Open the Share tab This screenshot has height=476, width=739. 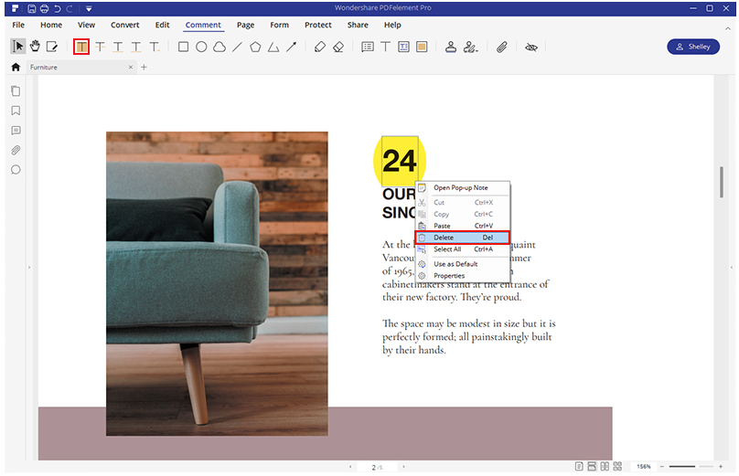click(358, 25)
